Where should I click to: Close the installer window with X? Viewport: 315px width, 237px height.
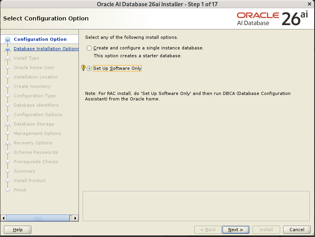click(310, 4)
